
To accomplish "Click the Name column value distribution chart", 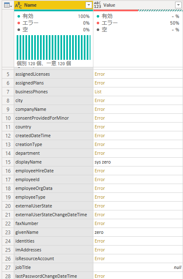I will (x=53, y=47).
